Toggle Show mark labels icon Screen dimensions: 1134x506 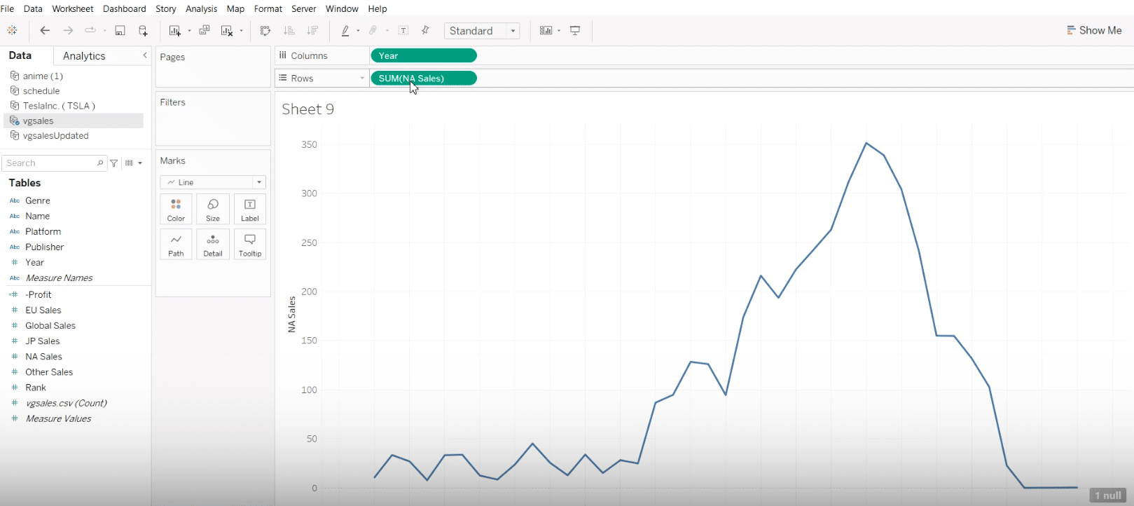(x=403, y=31)
